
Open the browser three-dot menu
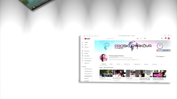pos(171,35)
